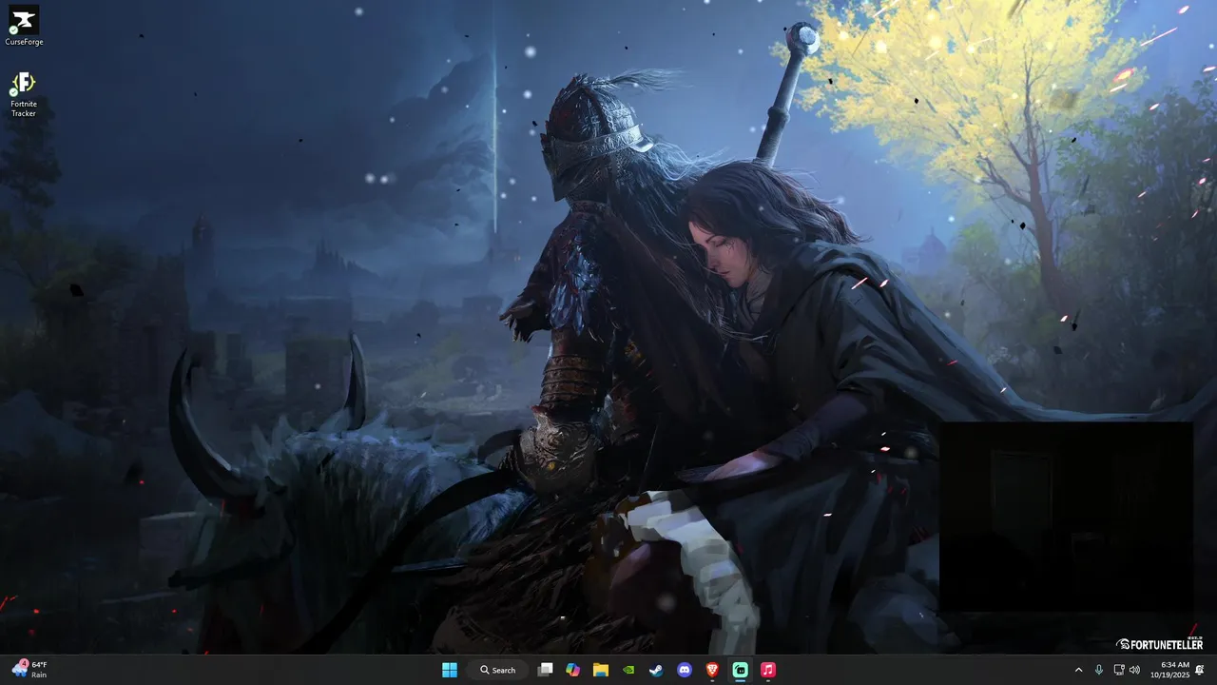Image resolution: width=1217 pixels, height=685 pixels.
Task: Open Steam from the taskbar
Action: tap(656, 670)
